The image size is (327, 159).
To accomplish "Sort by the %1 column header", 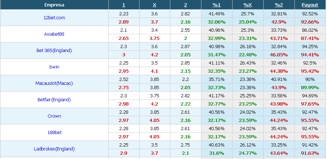I will pos(216,5).
